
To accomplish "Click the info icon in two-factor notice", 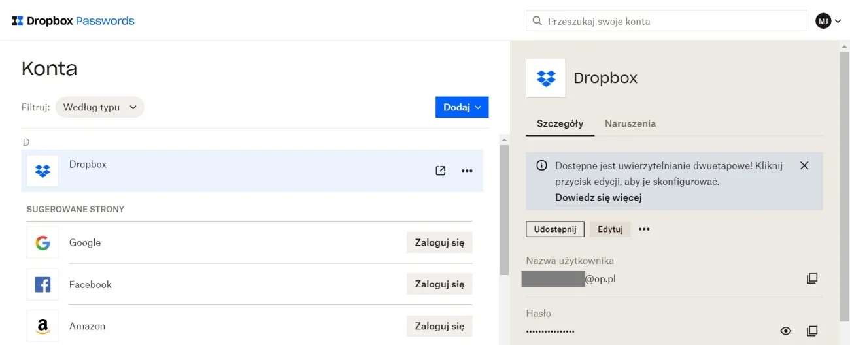I will tap(541, 165).
